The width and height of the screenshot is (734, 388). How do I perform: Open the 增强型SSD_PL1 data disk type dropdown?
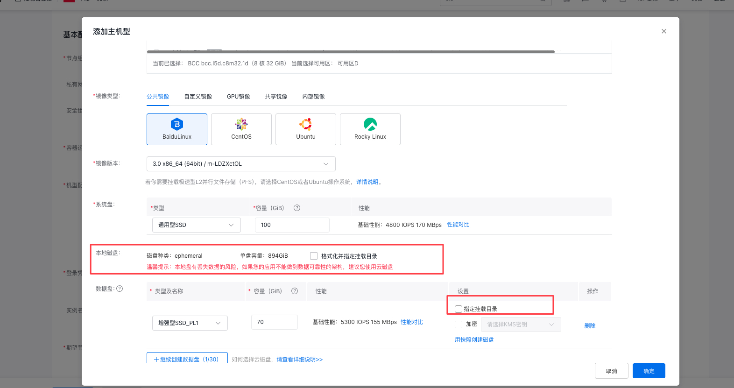coord(190,323)
